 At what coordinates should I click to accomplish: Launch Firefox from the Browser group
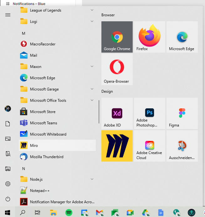click(150, 37)
